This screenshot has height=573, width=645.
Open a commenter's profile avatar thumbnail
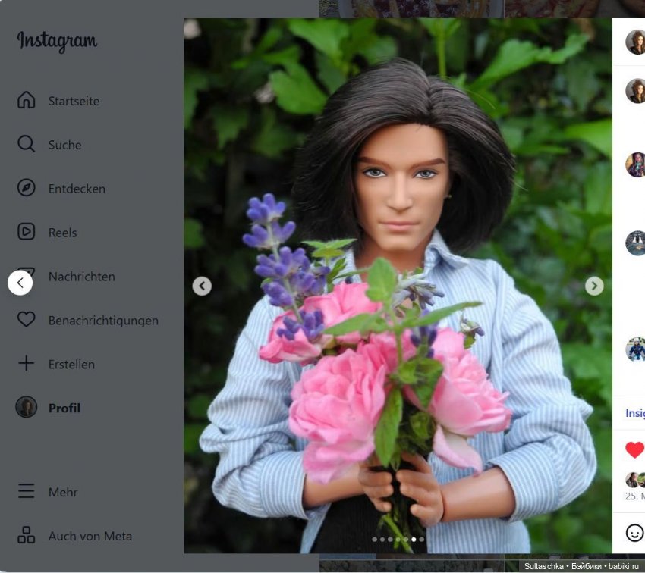634,42
